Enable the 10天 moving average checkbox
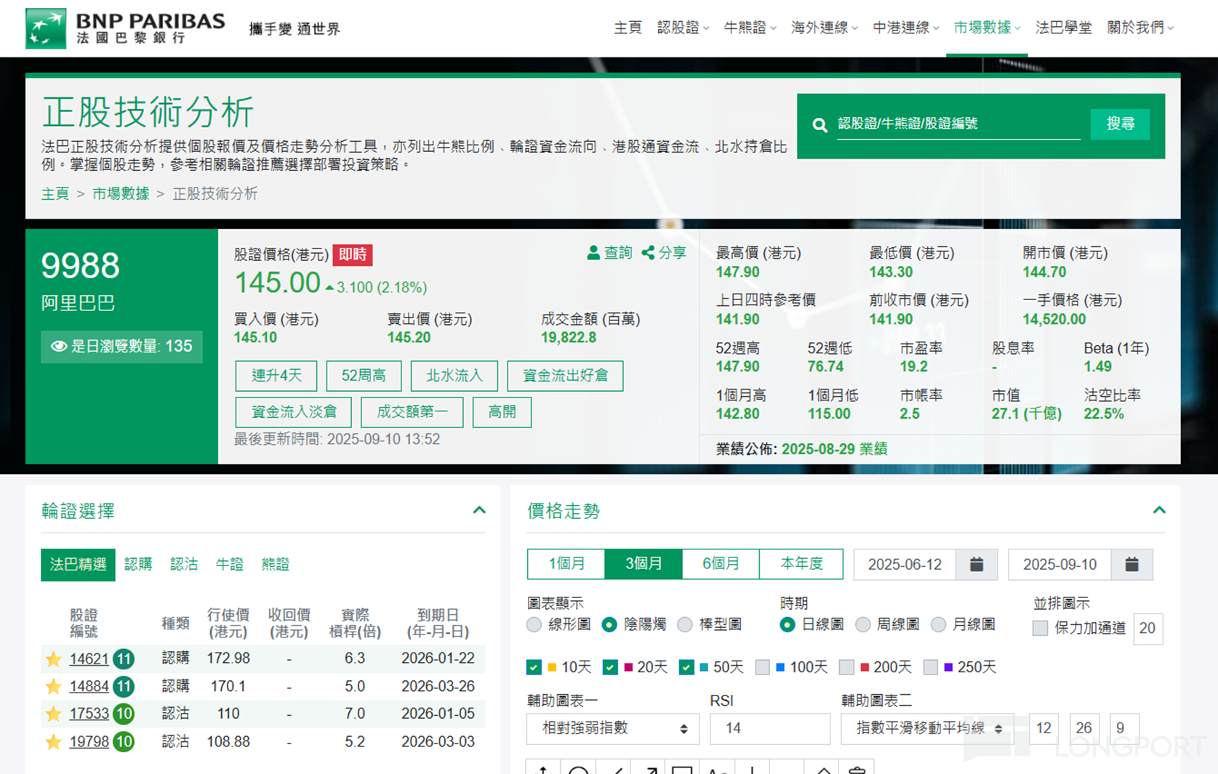This screenshot has height=774, width=1218. point(534,667)
